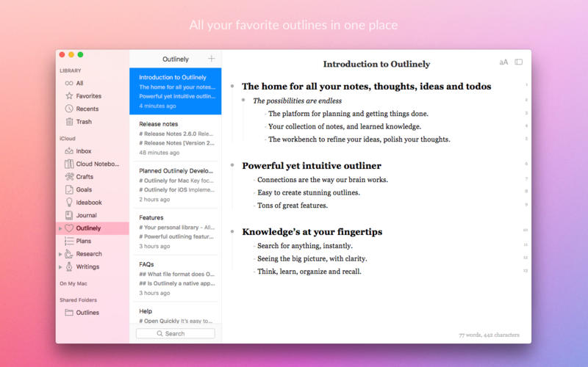Click the Research microscope icon
Viewport: 588px width, 367px height.
click(69, 254)
